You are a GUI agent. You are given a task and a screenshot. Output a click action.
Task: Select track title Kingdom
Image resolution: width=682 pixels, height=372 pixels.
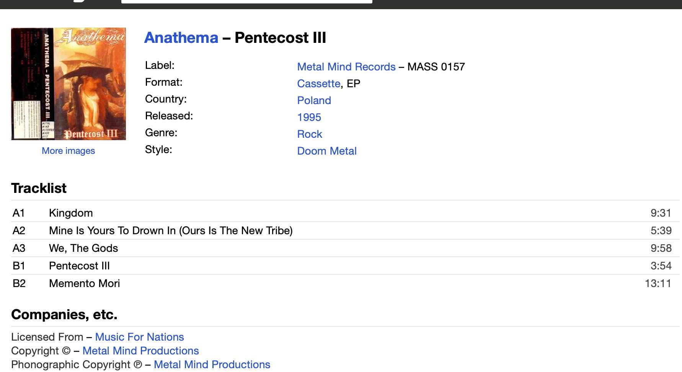[x=71, y=213]
